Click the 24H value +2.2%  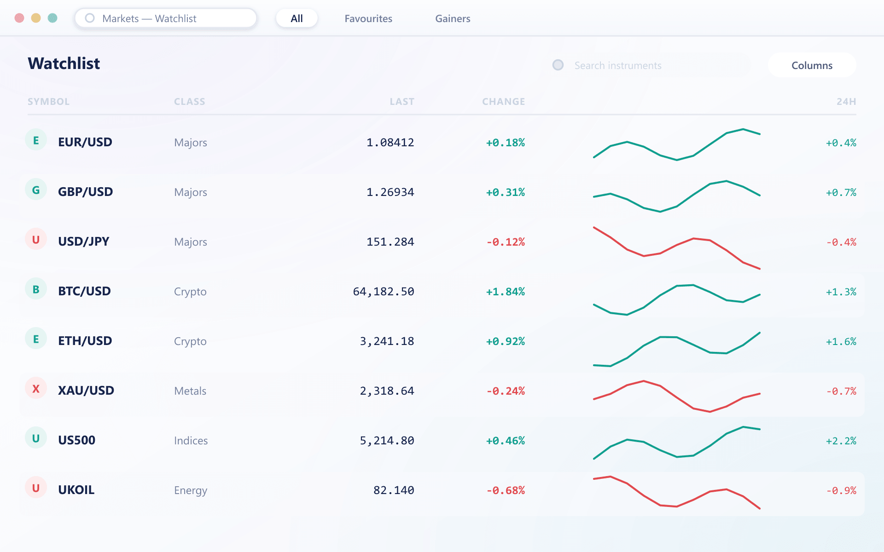(x=841, y=441)
